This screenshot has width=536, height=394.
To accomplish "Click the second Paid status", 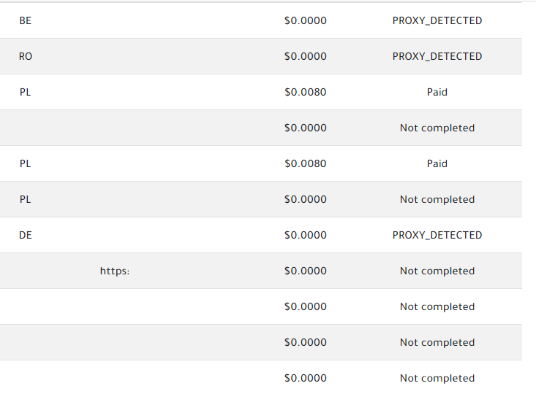I will pos(437,163).
